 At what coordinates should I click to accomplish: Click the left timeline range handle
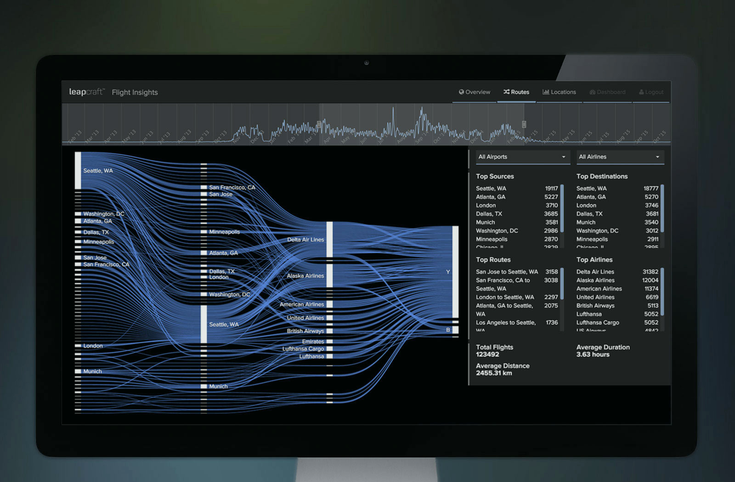coord(319,124)
